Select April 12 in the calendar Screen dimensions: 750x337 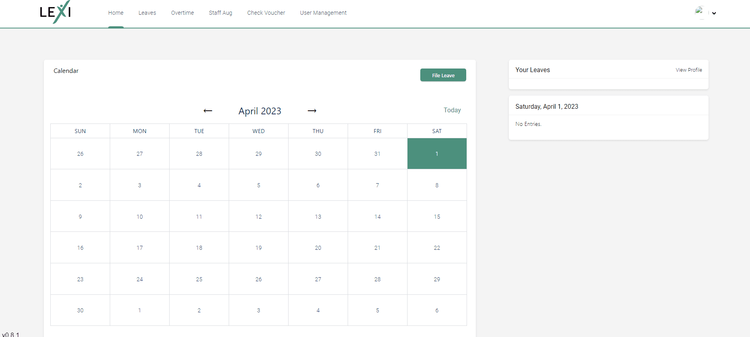coord(259,216)
